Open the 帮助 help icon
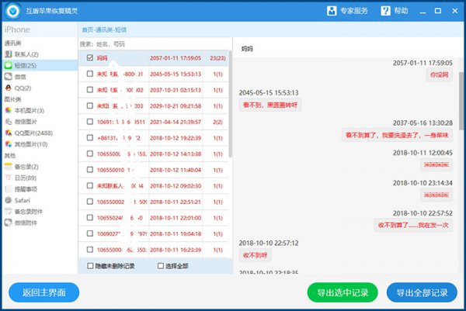 385,11
